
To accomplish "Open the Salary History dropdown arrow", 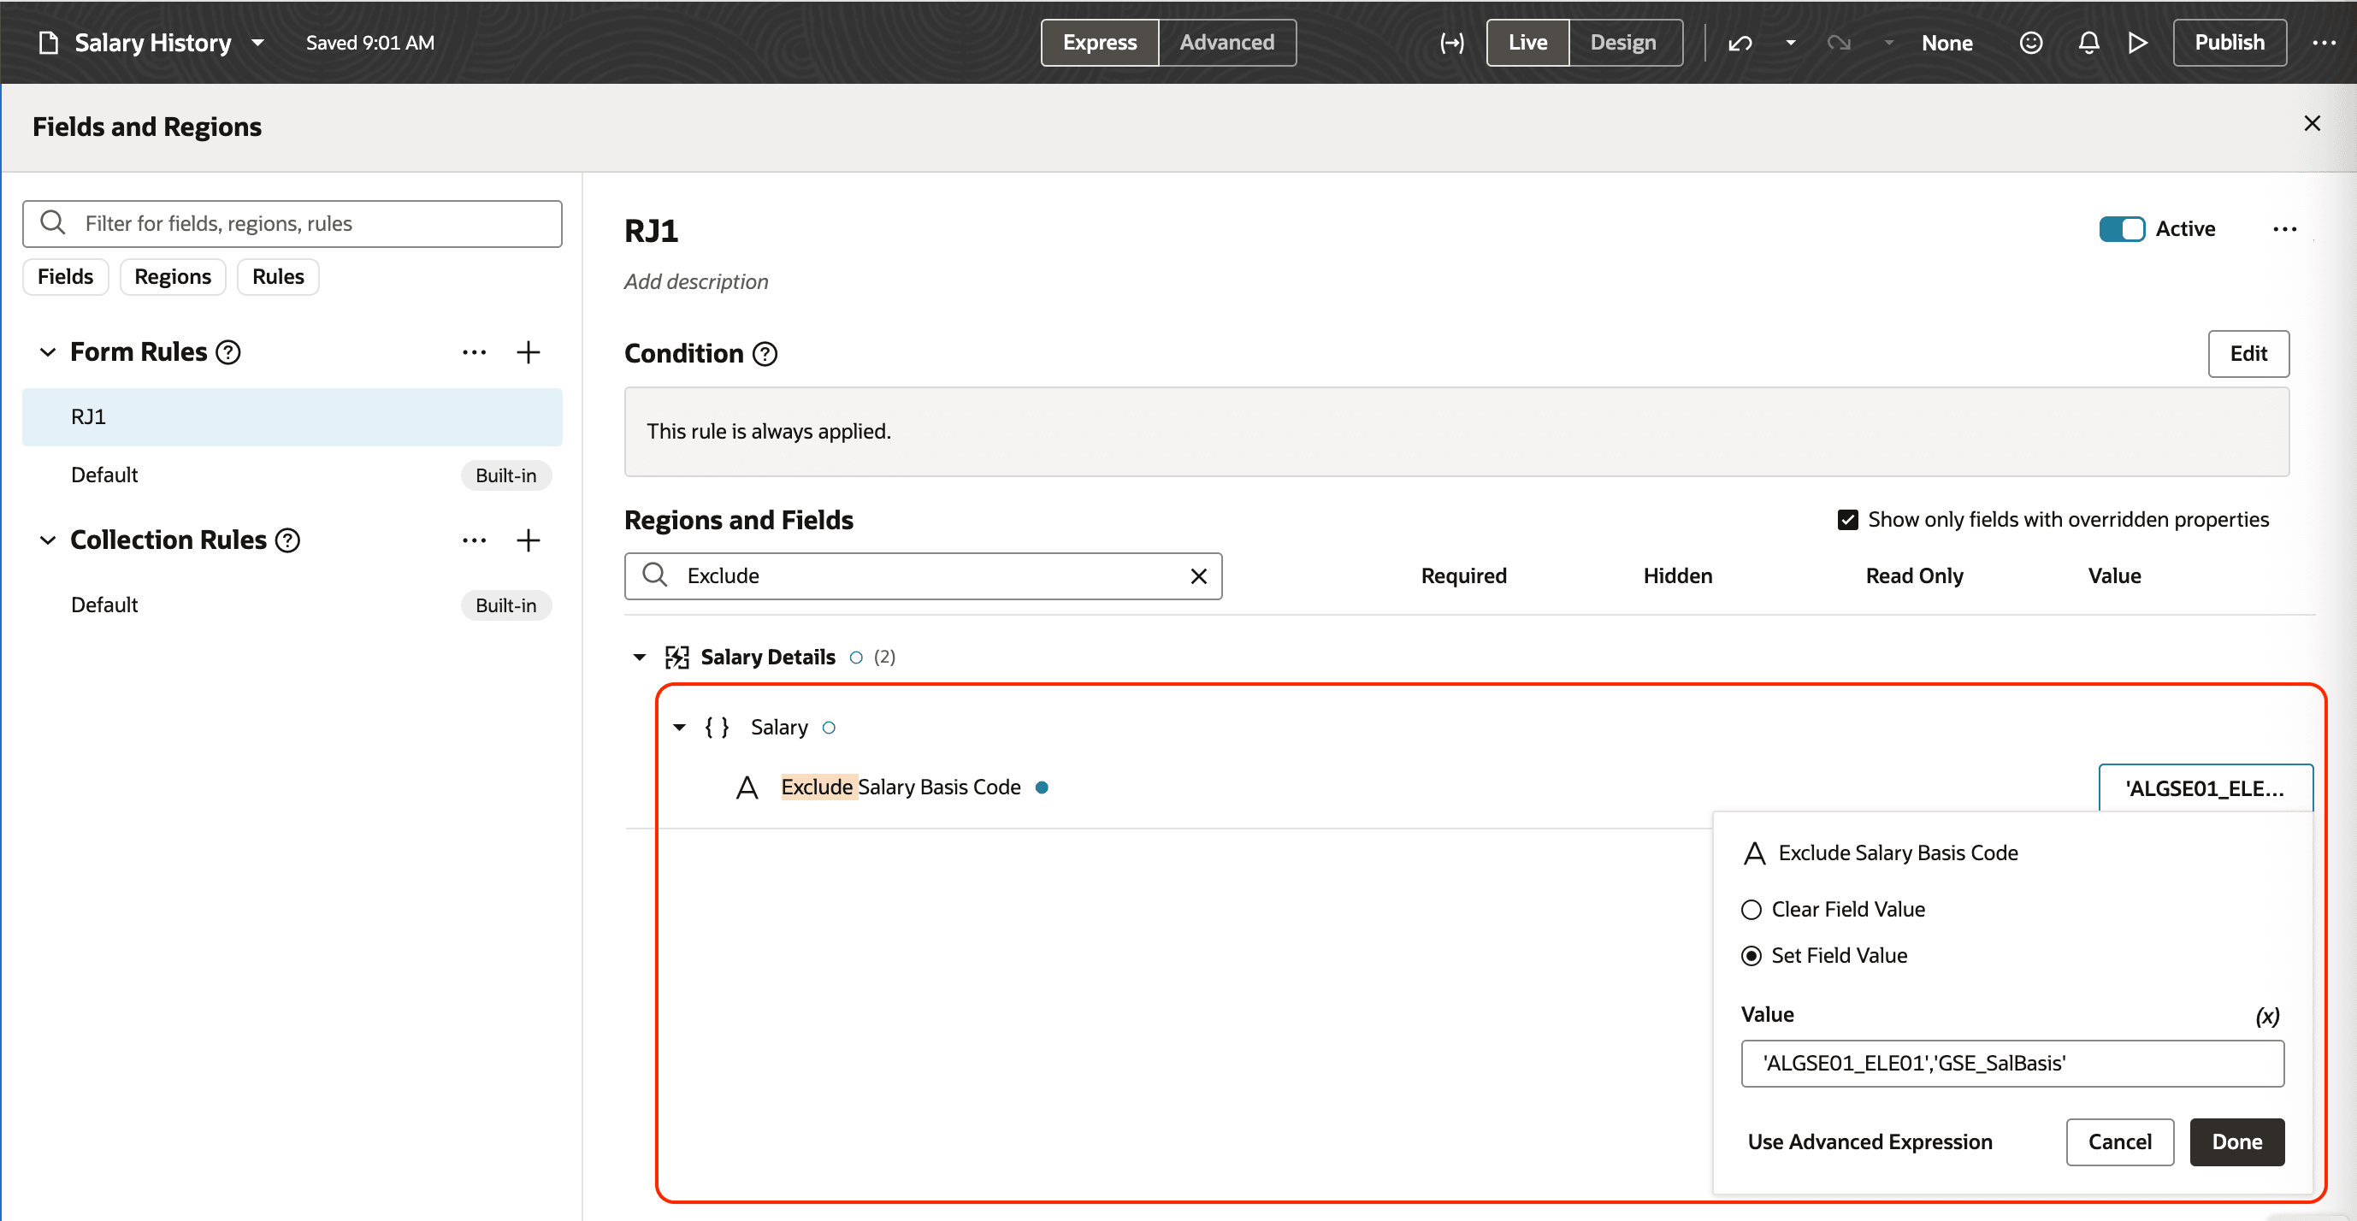I will point(258,43).
